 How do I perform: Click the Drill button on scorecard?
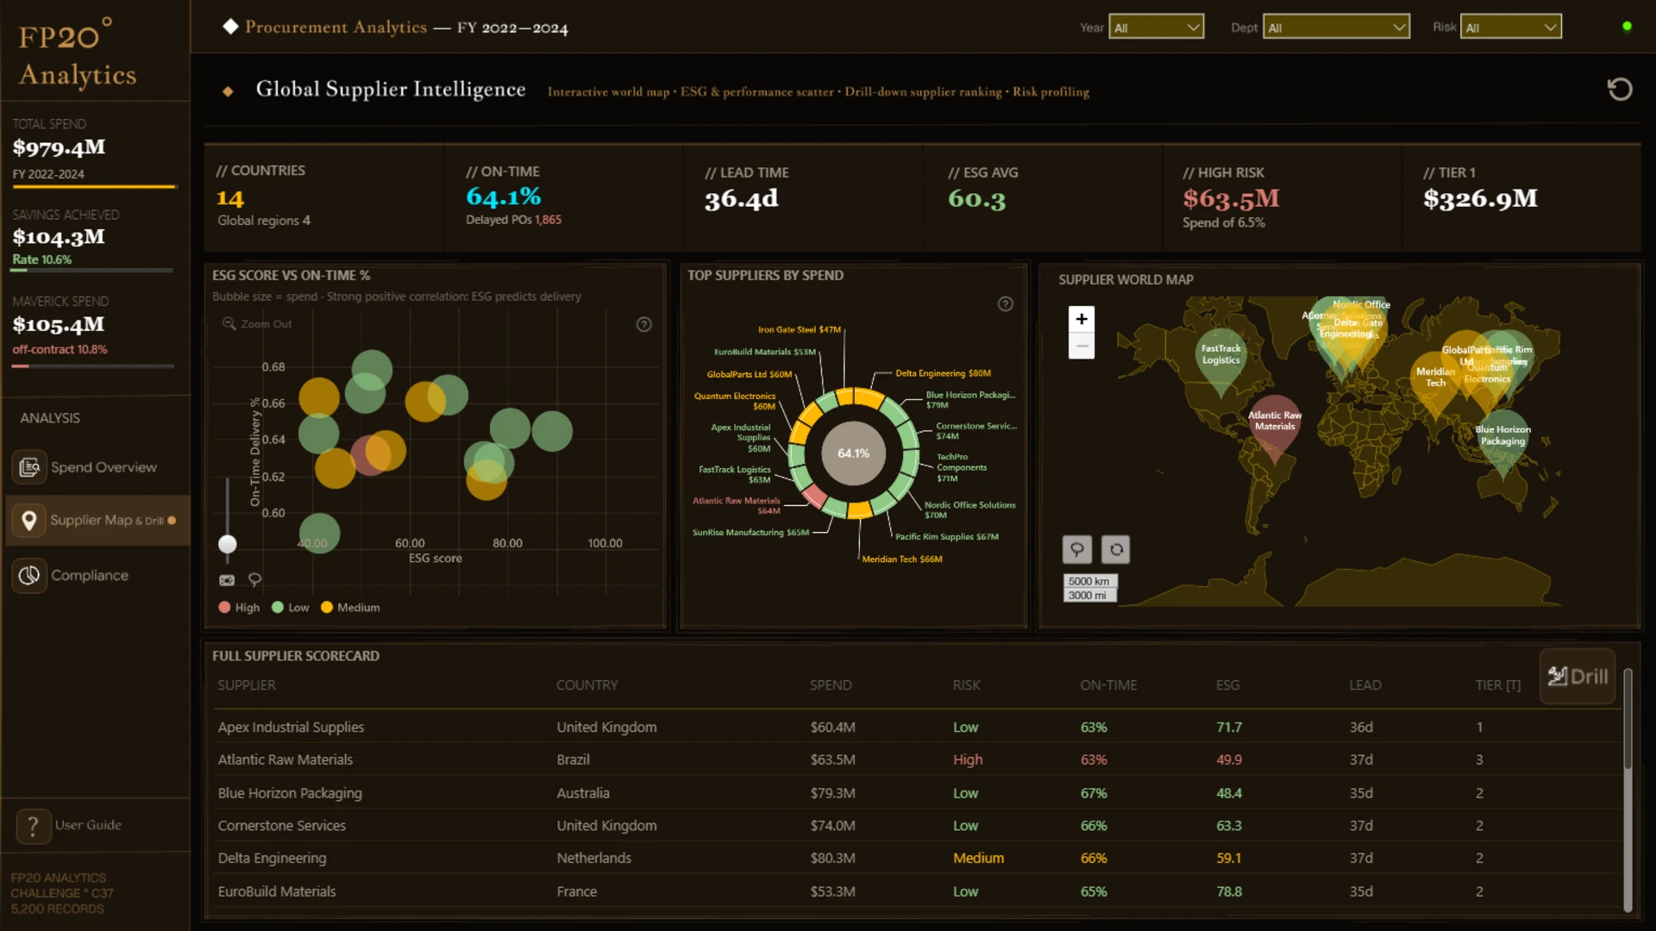coord(1578,677)
